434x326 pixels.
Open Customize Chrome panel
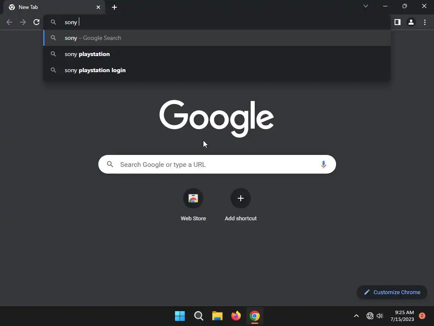pos(392,292)
